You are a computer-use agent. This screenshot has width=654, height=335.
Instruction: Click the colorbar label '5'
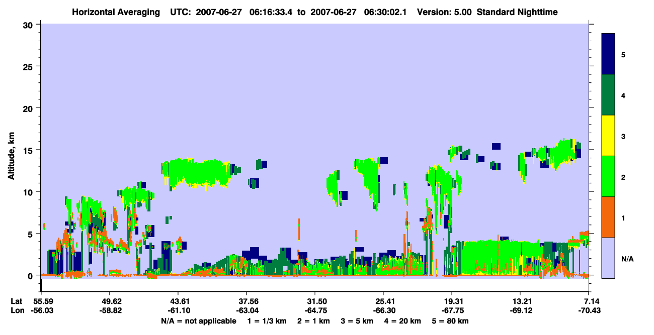coord(623,54)
